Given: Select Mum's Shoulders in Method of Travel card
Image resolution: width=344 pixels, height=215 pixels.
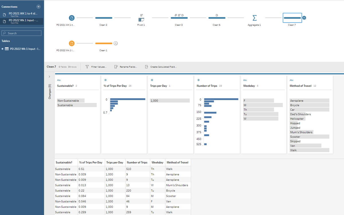Looking at the screenshot, I should point(301,132).
